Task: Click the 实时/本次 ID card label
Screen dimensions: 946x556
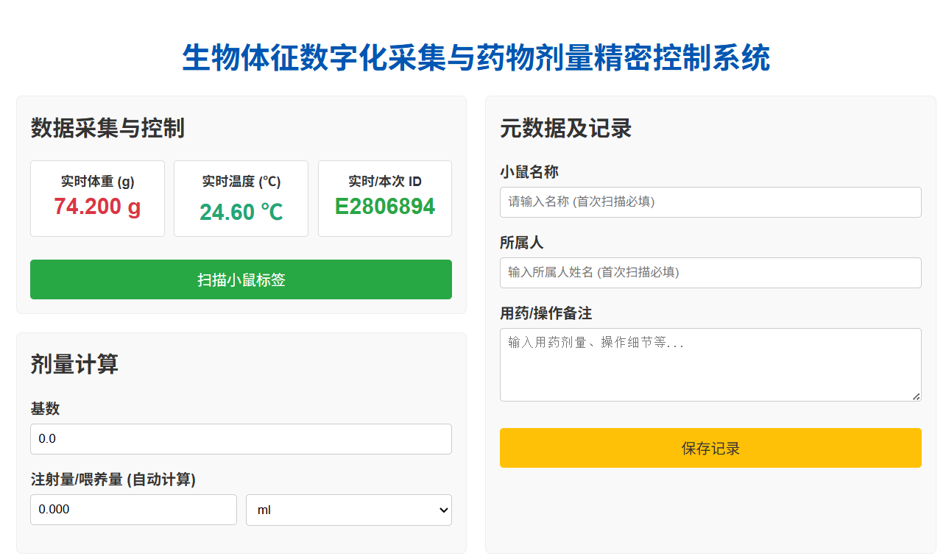Action: coord(385,182)
